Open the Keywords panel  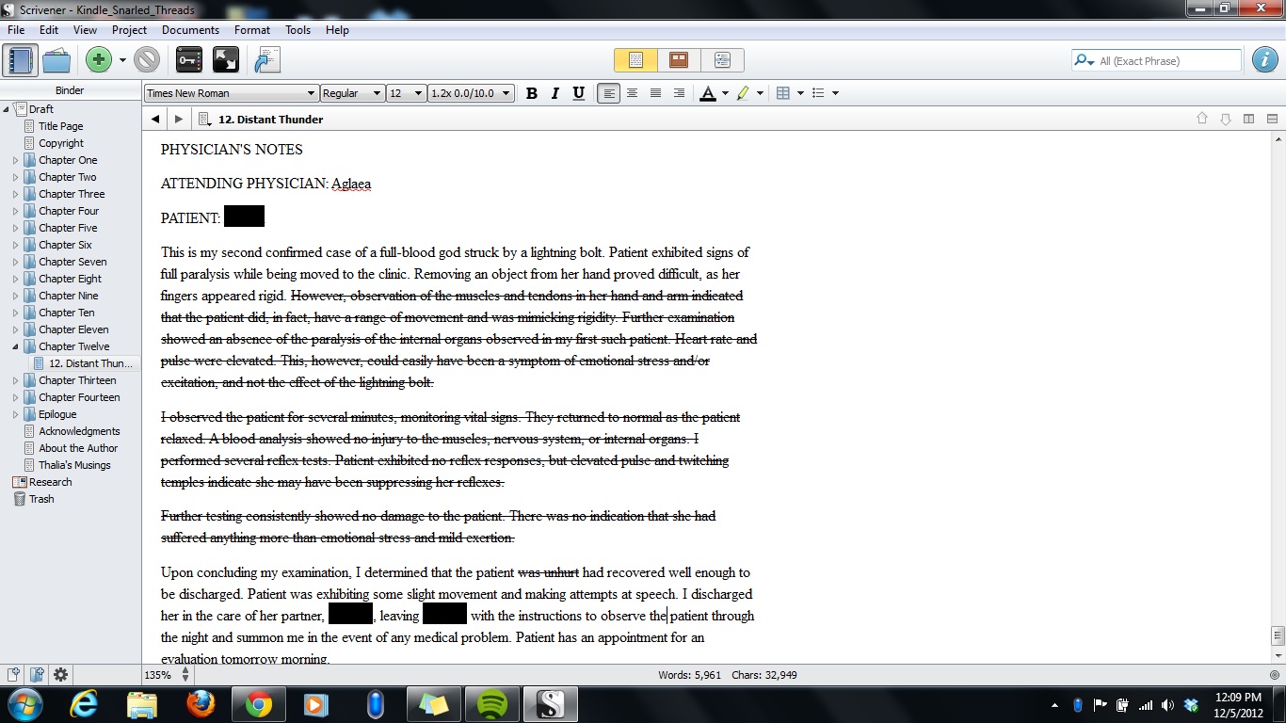(189, 60)
